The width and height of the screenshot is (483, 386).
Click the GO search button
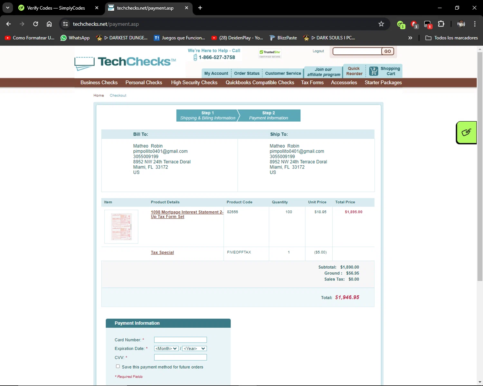coord(387,51)
